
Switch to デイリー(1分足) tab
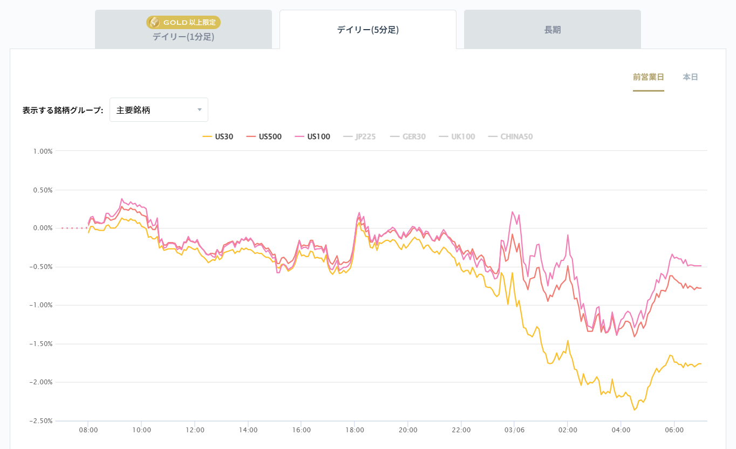pyautogui.click(x=183, y=37)
